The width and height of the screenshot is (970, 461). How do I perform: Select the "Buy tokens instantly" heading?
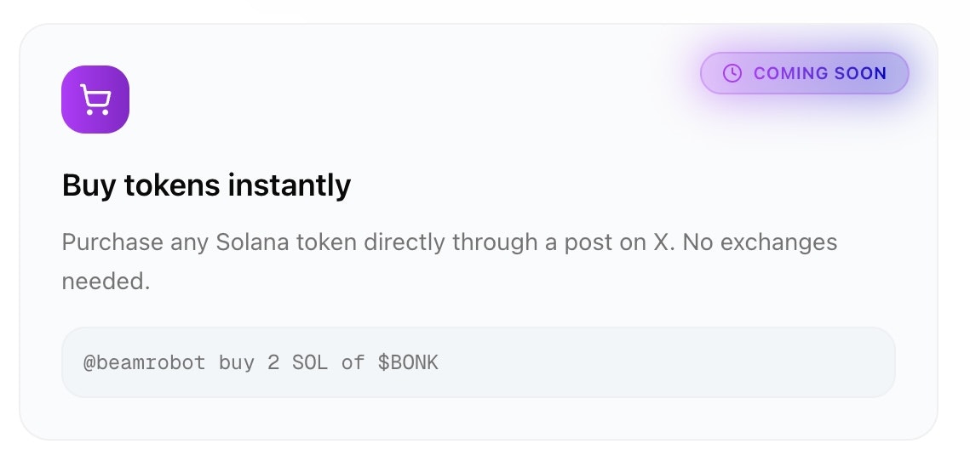(x=206, y=185)
